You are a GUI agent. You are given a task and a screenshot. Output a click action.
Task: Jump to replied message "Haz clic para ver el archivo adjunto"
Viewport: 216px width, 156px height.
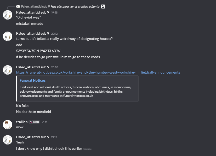pos(75,7)
